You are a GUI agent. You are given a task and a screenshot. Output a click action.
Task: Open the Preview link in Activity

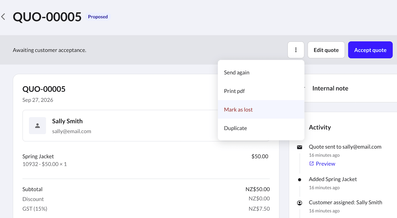325,164
